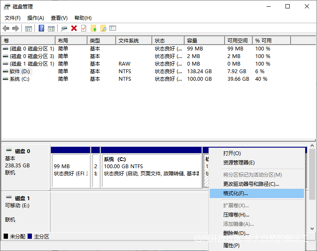The width and height of the screenshot is (317, 251).
Task: Choose 压缩卷(H)... from the context menu
Action: coord(257,215)
